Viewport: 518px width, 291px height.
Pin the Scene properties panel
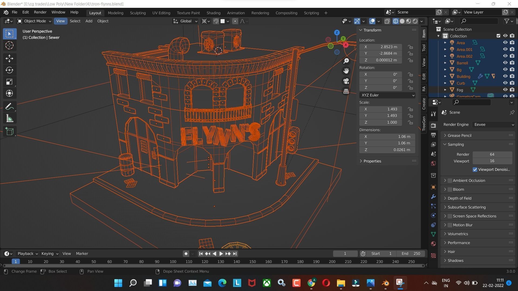[512, 112]
